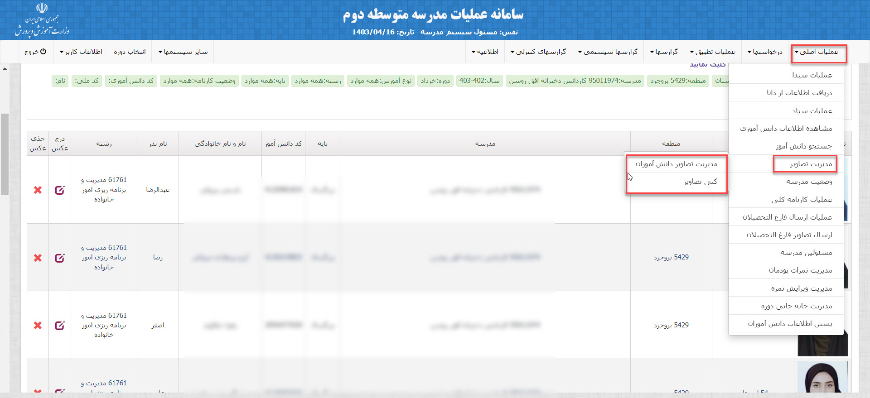Click انتخاب دوره in the navigation bar
870x398 pixels.
point(130,52)
